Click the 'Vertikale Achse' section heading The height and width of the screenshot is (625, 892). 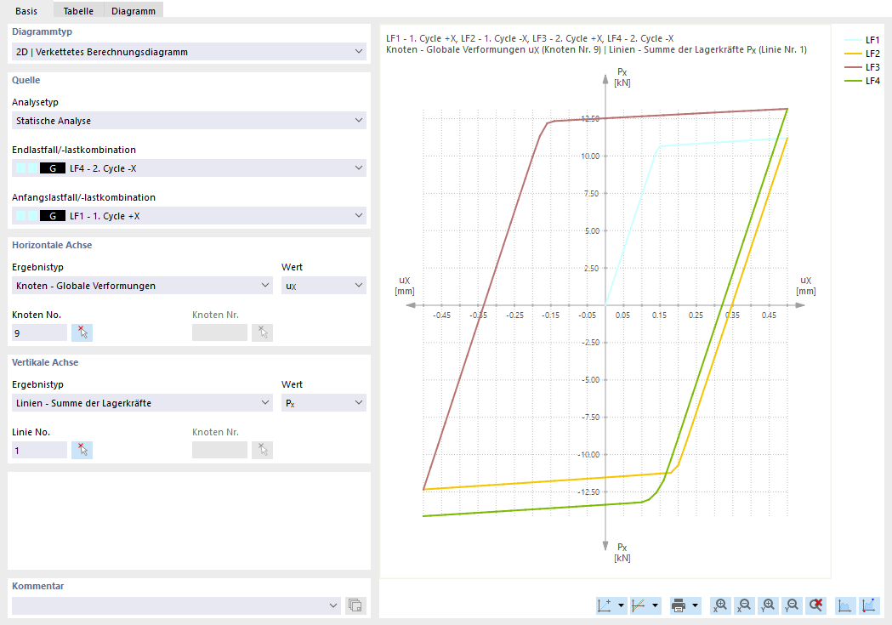pos(45,362)
